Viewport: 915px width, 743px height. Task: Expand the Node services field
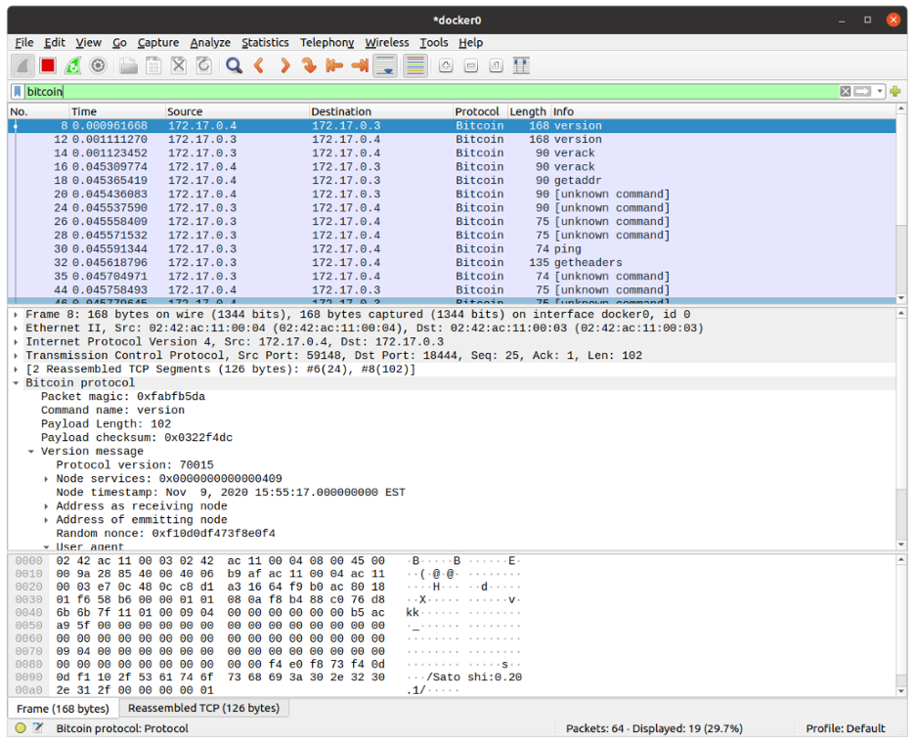click(x=46, y=479)
